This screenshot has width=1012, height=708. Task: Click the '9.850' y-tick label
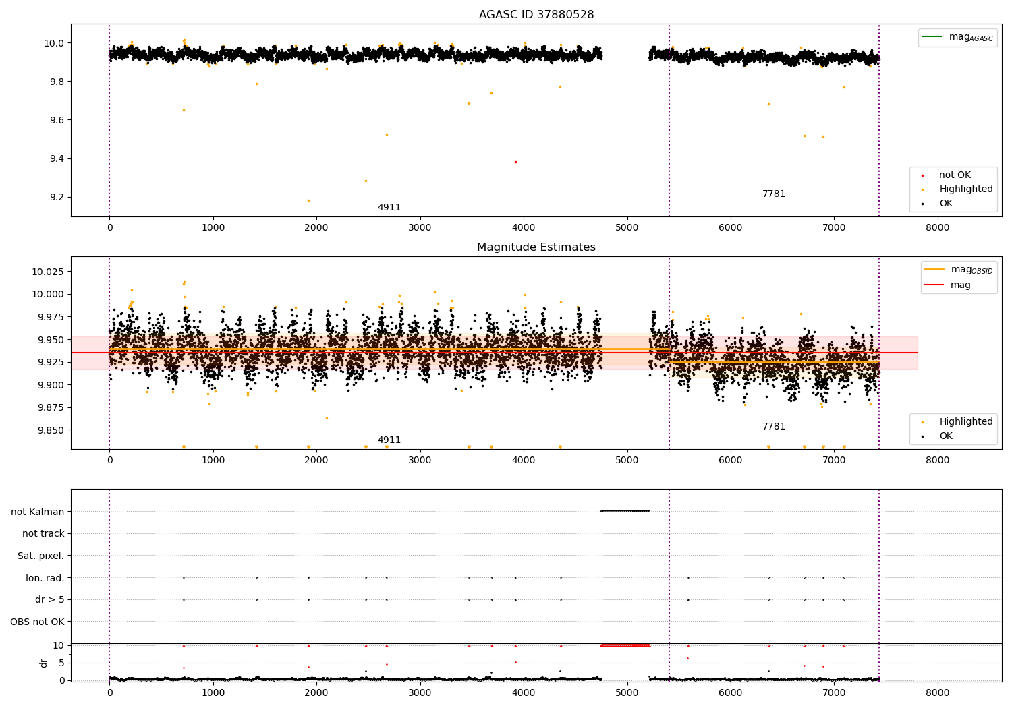51,430
